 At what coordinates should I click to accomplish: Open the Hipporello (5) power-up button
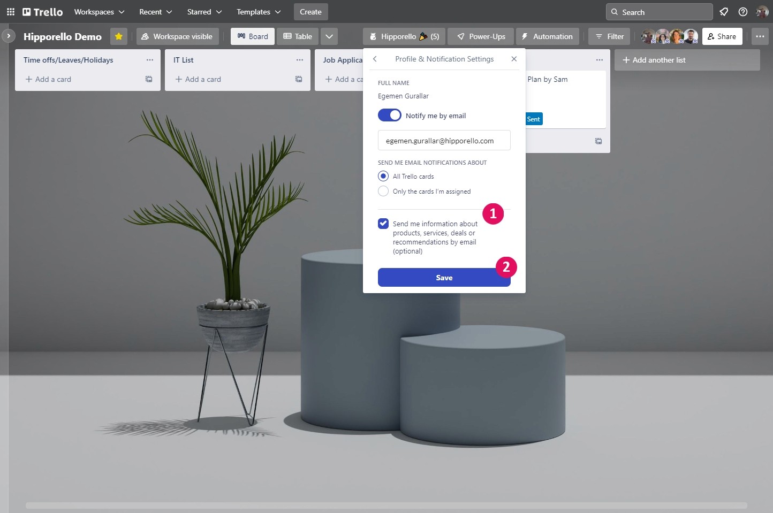click(x=404, y=36)
